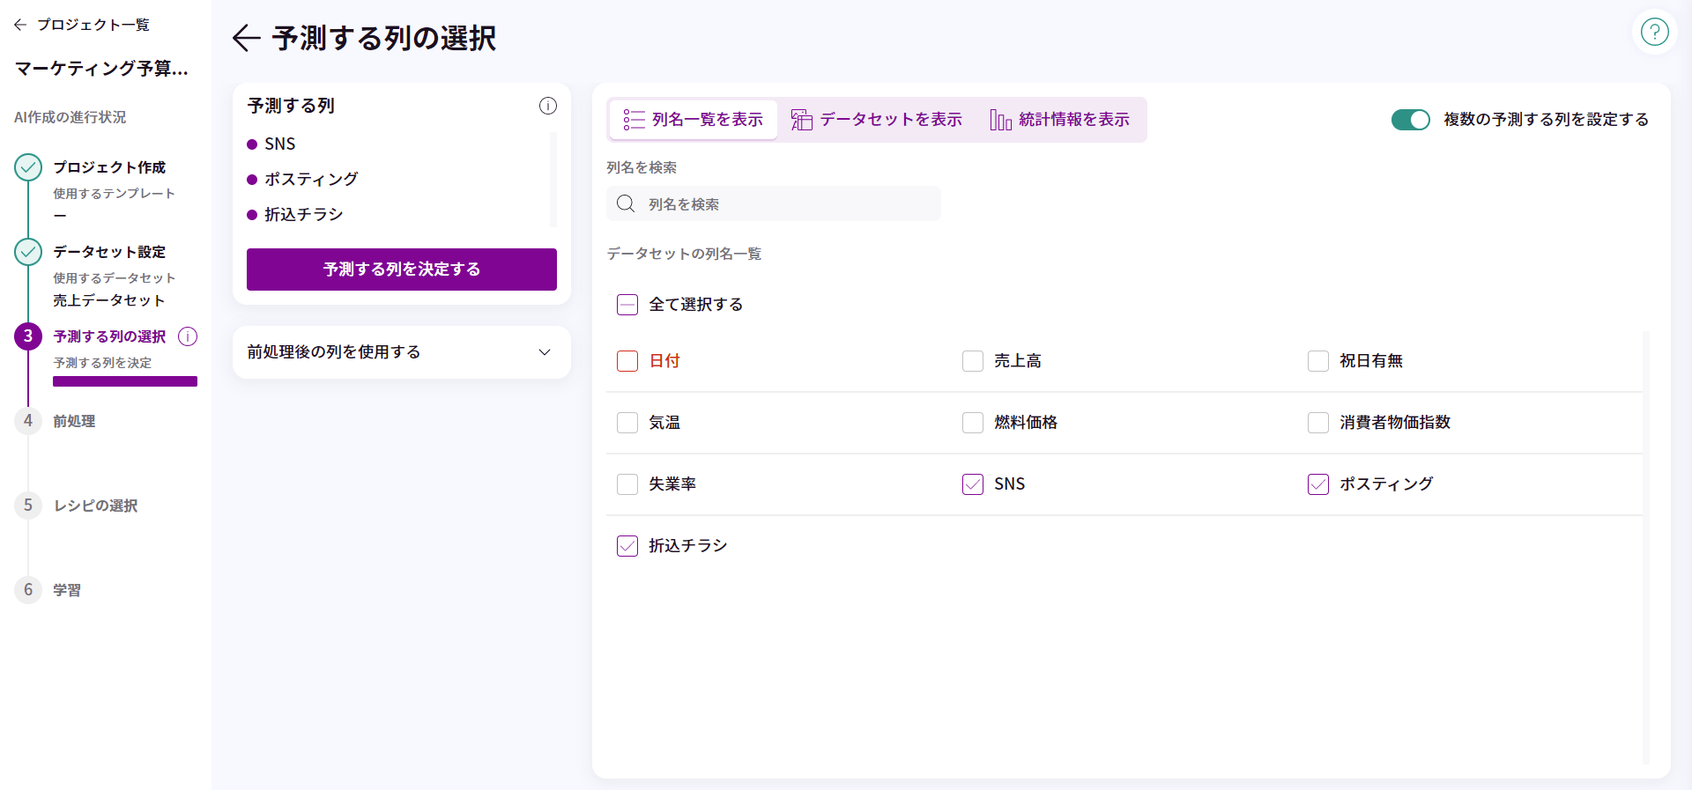Click the completed checkmark for プロジェクト作成
The height and width of the screenshot is (790, 1692).
(x=28, y=167)
